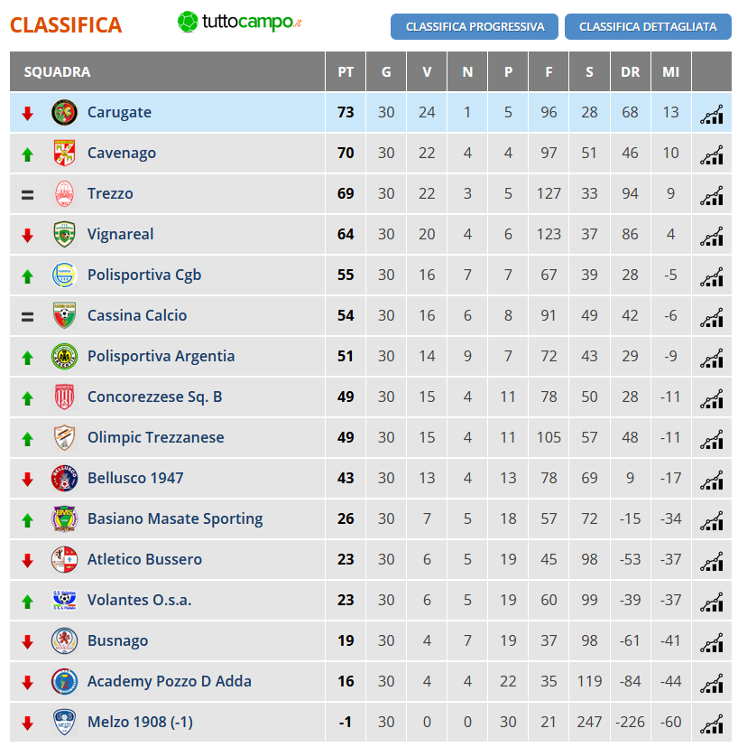This screenshot has height=747, width=738.
Task: Open the Volantes O.s.a. team link
Action: click(140, 600)
